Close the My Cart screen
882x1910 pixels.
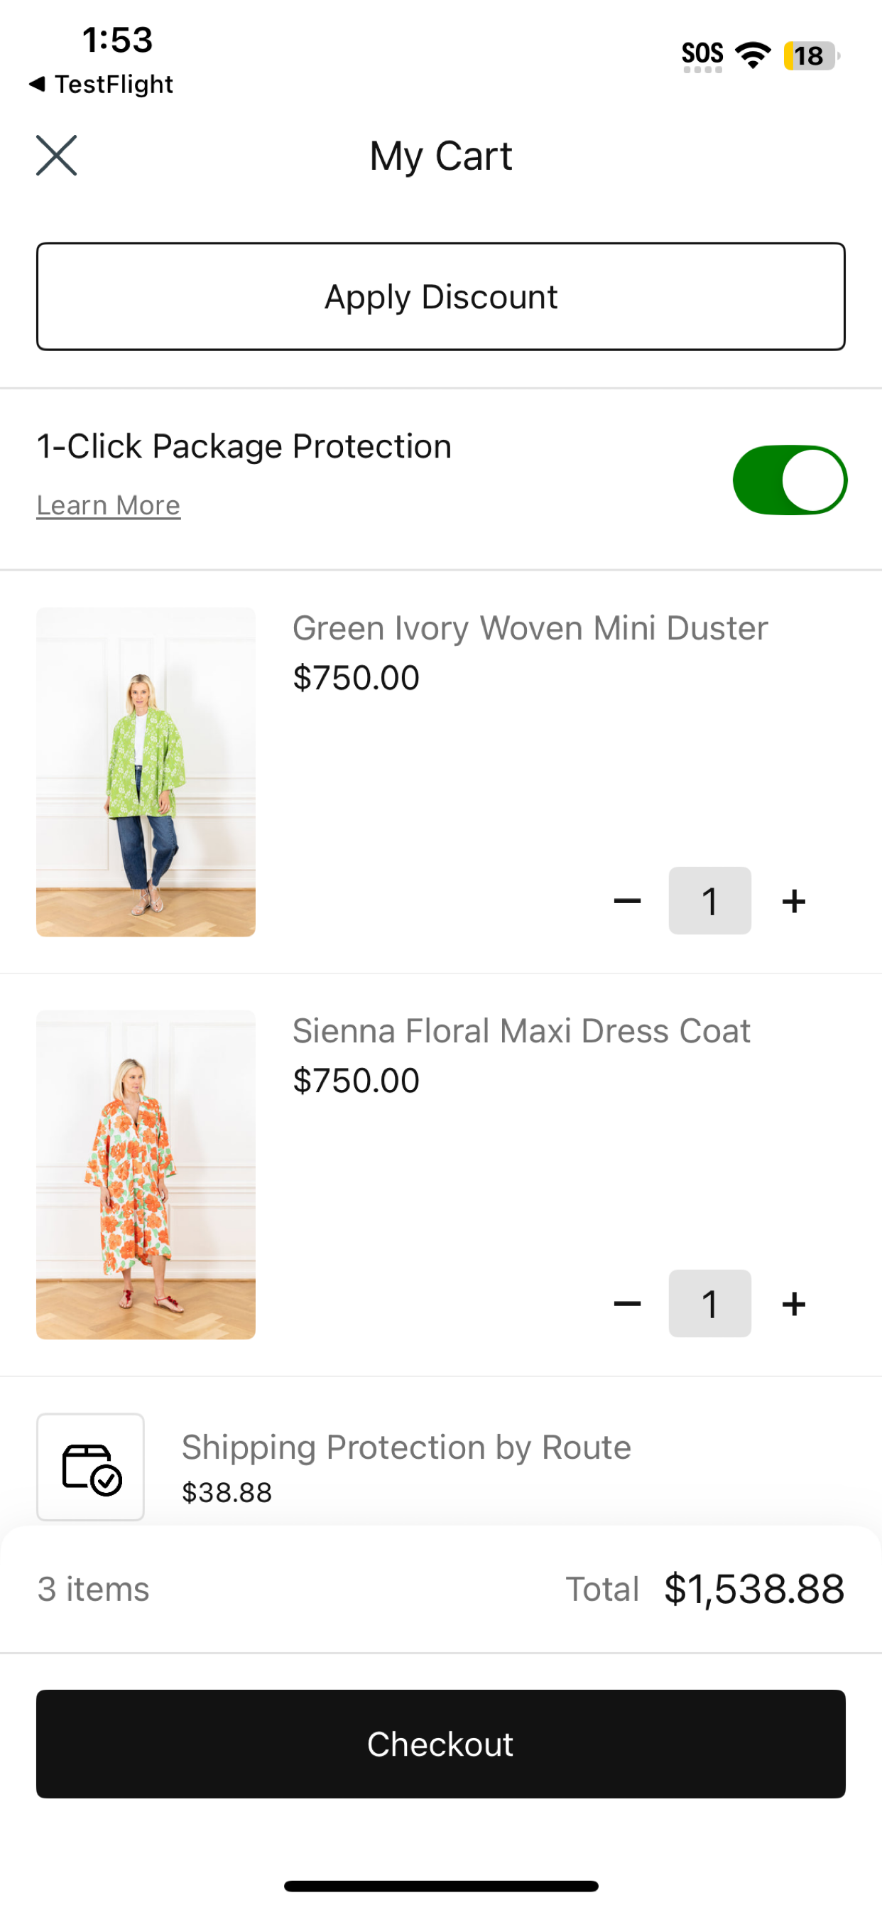[x=56, y=156]
